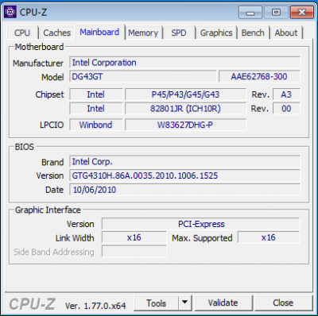
Task: Click the LPCIO vendor Winbond
Action: [96, 125]
